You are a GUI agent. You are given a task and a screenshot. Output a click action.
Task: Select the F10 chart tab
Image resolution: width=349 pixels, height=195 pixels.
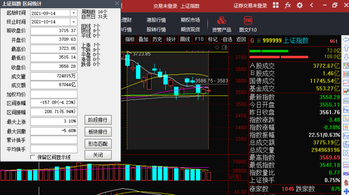coord(199,39)
